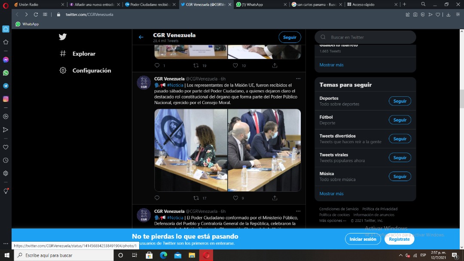Image resolution: width=464 pixels, height=261 pixels.
Task: Like the Misión UE tweet
Action: click(235, 198)
